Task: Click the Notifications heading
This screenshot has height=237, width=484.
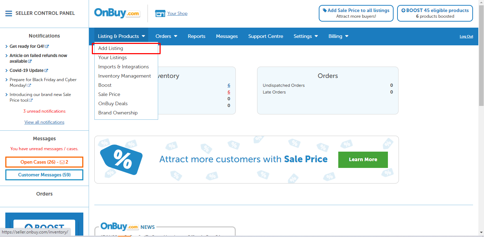Action: coord(44,36)
